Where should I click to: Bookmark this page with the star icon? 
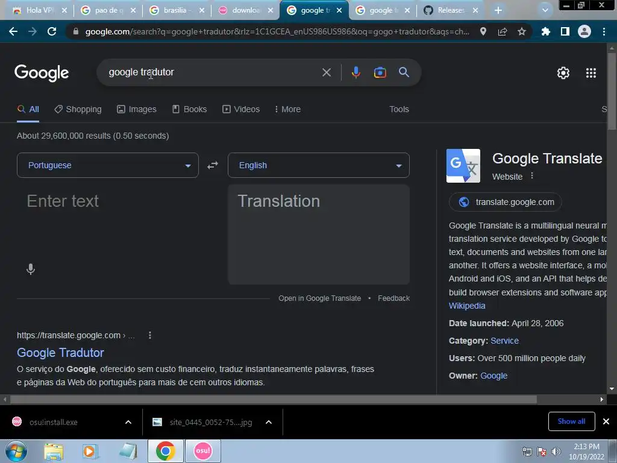[522, 31]
